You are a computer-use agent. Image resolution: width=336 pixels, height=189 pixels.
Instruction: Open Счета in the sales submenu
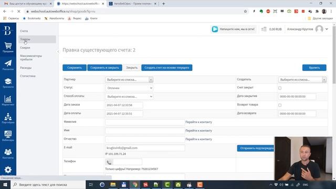coord(24,31)
